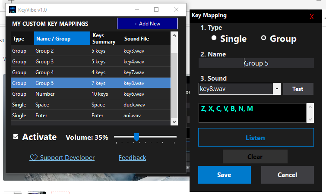Viewport: 326px width, 194px height.
Task: Click the Clear keys button
Action: (x=255, y=156)
